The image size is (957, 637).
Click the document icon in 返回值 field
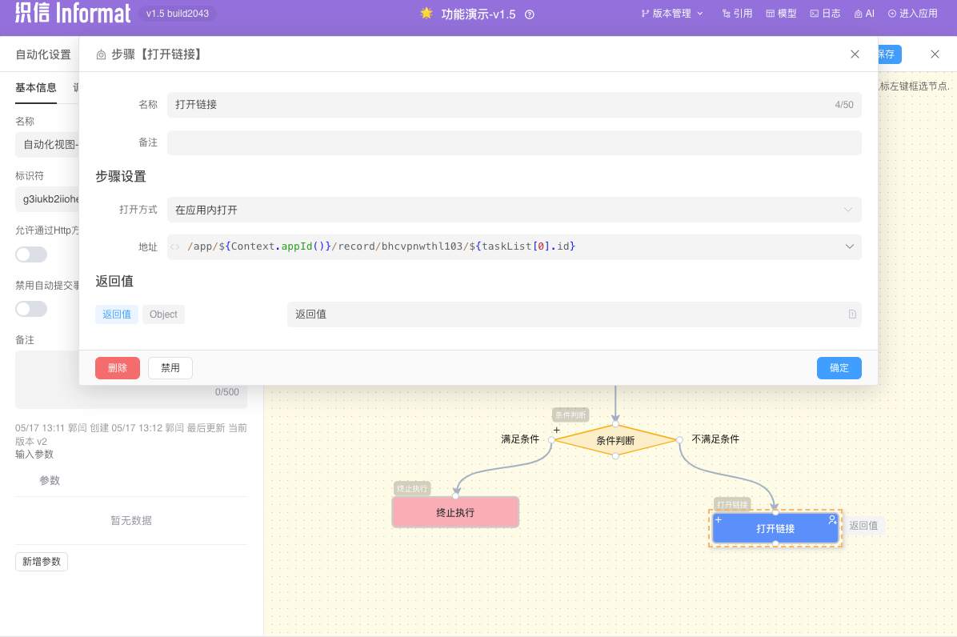click(x=852, y=314)
